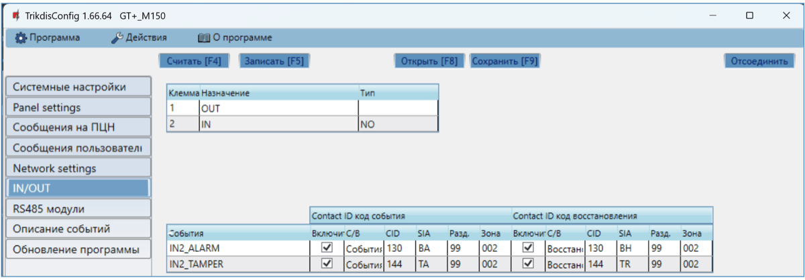The height and width of the screenshot is (280, 805).
Task: Toggle restore enable checkbox for IN2_ALARM
Action: point(529,248)
